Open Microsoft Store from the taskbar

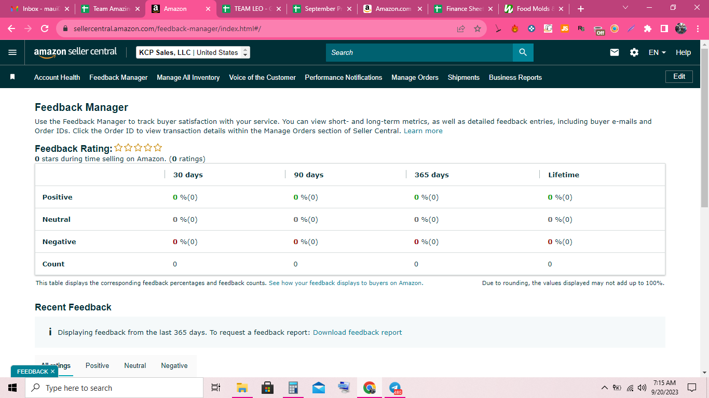tap(267, 388)
